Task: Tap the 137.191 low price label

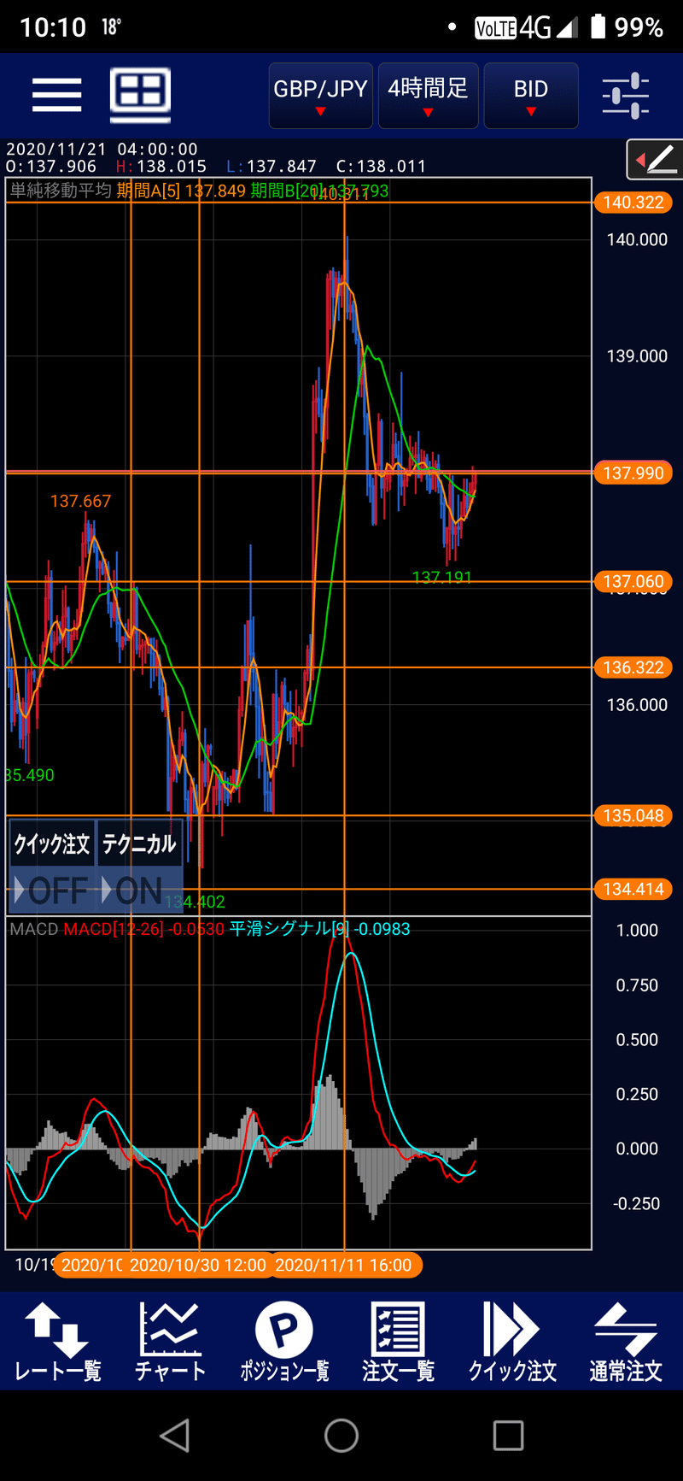Action: (442, 578)
